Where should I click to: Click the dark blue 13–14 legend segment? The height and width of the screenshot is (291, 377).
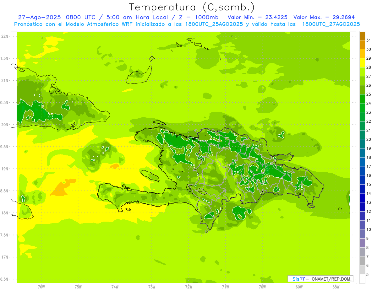[x=362, y=198]
